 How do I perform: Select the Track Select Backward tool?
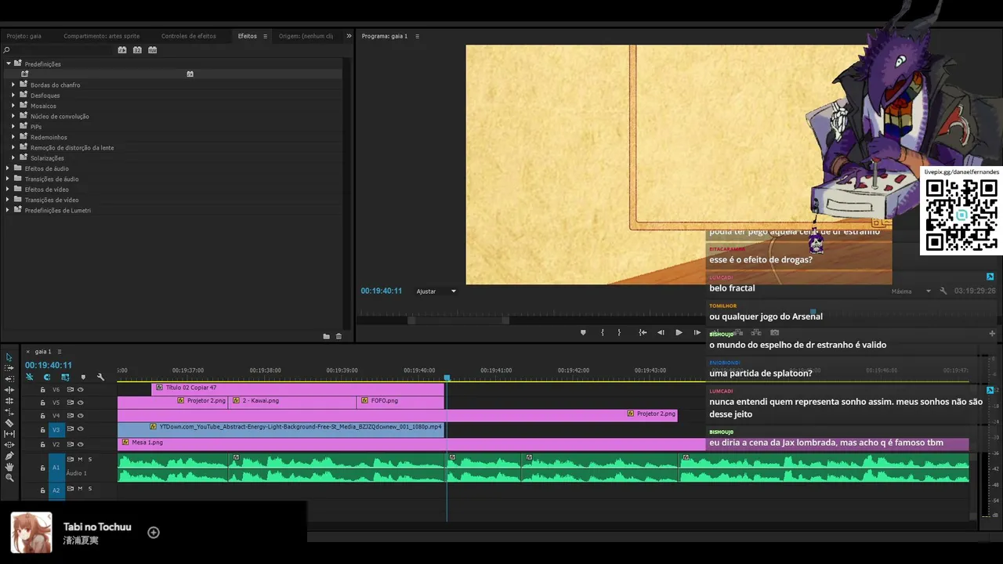point(9,379)
